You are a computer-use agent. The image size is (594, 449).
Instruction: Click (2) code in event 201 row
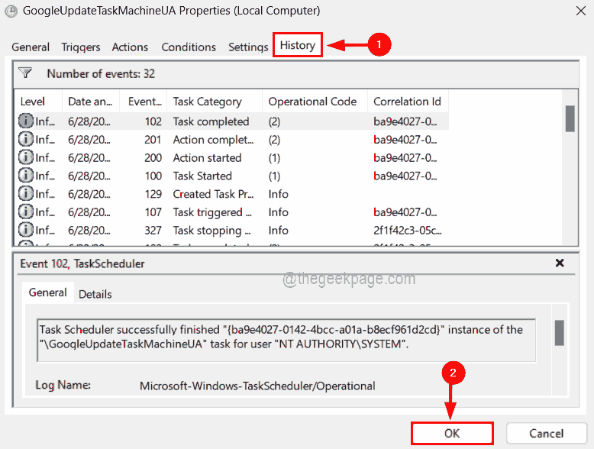[274, 140]
